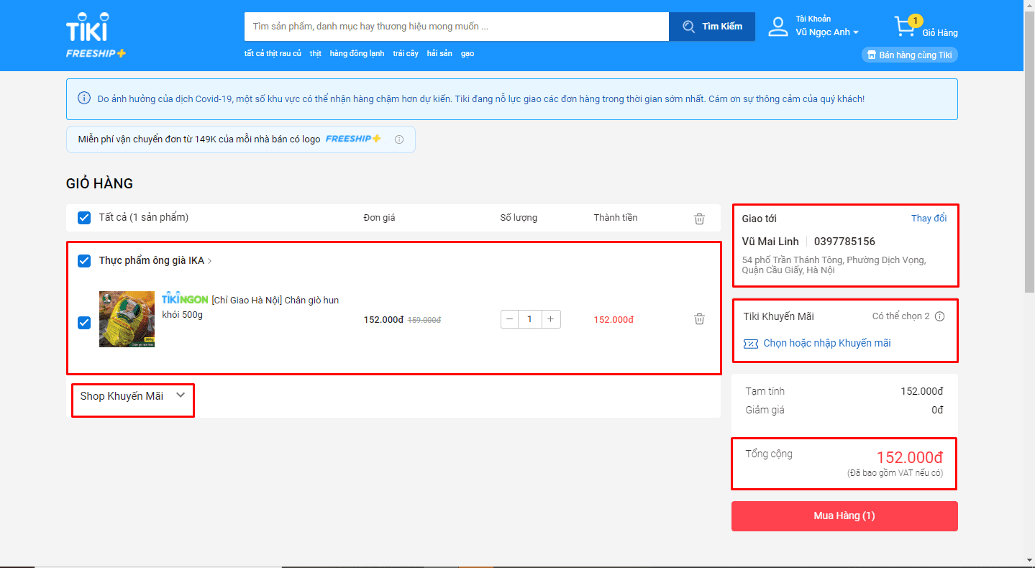This screenshot has width=1035, height=568.
Task: Click the Thành tiền column header
Action: tap(616, 218)
